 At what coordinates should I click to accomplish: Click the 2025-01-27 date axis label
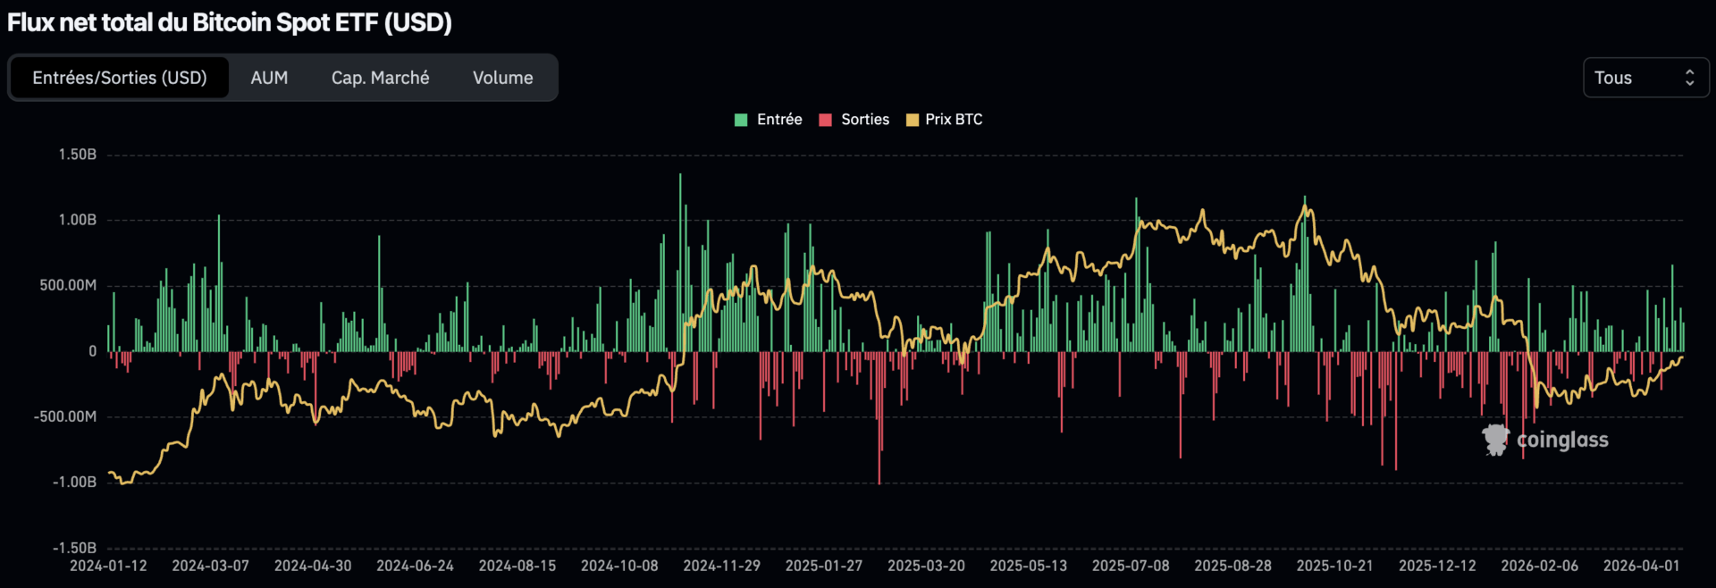coord(823,566)
